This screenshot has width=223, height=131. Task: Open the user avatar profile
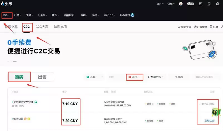tap(181, 4)
